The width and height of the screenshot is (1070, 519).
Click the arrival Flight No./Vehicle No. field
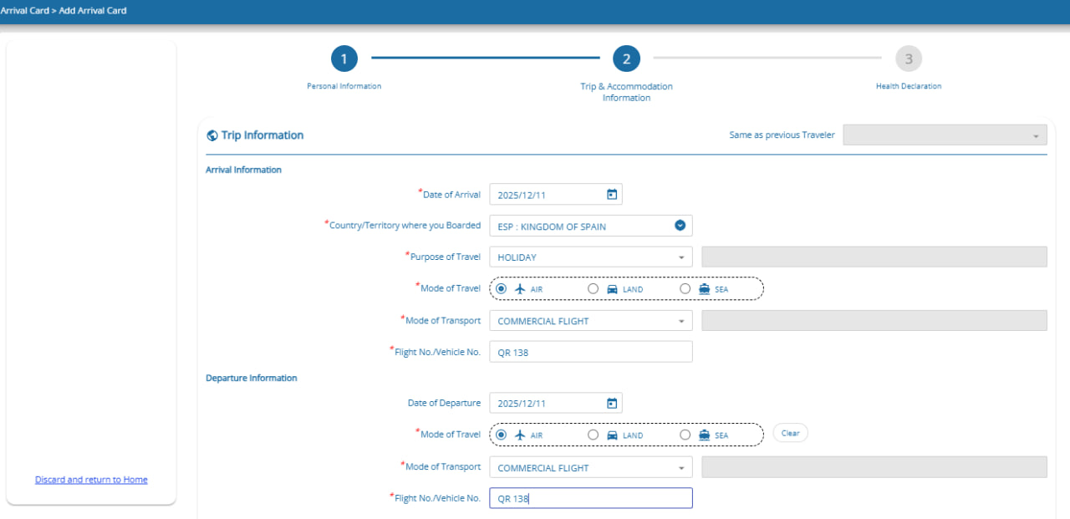(x=590, y=352)
